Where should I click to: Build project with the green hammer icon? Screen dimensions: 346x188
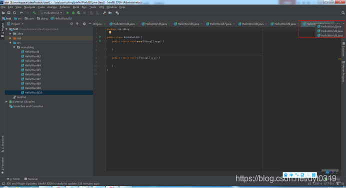(x=34, y=13)
